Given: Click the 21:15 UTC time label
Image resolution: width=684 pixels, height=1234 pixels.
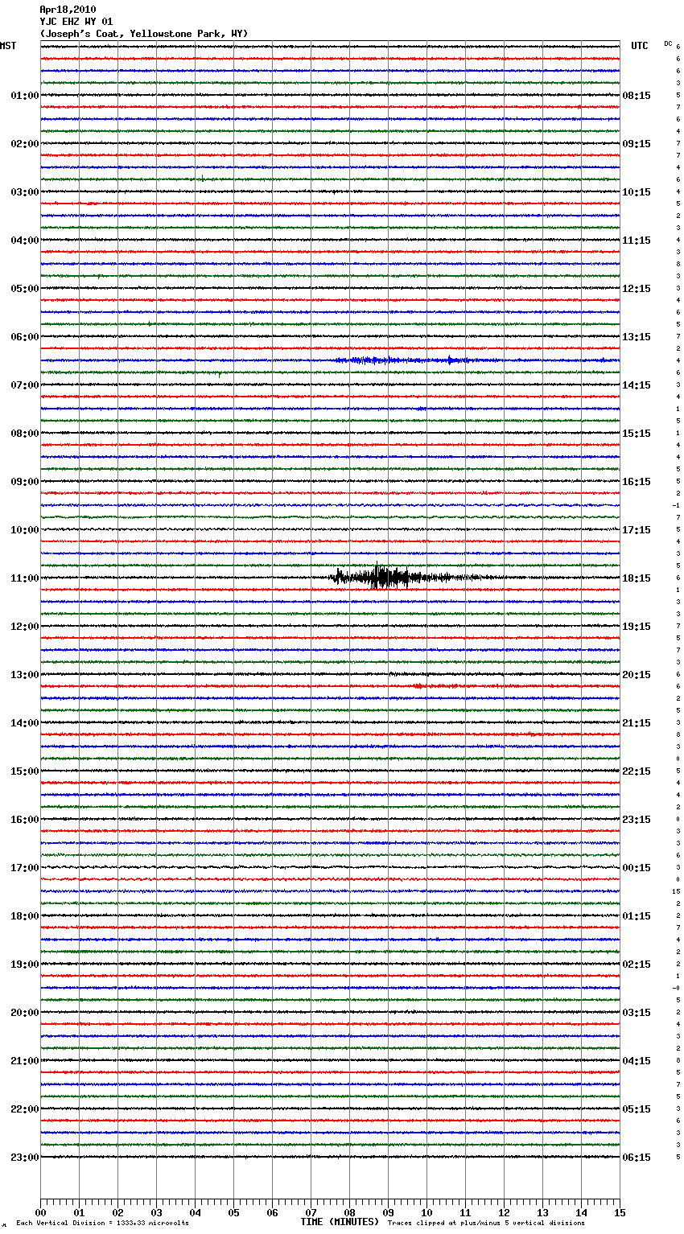Looking at the screenshot, I should coord(637,723).
